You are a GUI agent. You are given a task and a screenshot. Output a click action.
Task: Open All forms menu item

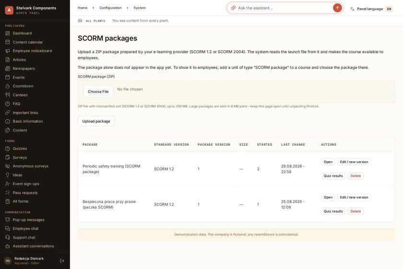tap(35, 201)
